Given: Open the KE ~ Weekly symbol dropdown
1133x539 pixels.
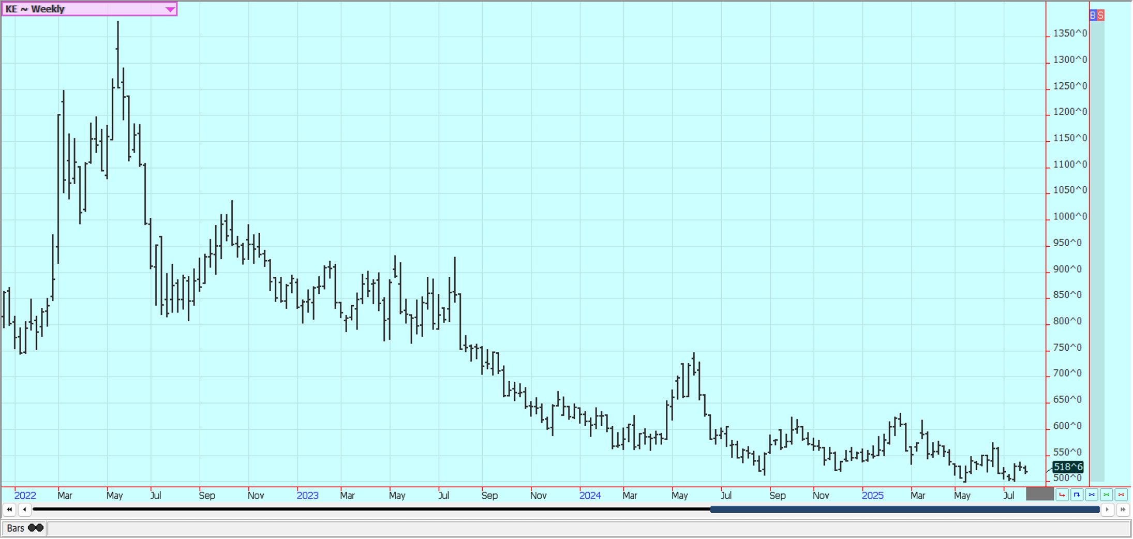Looking at the screenshot, I should pos(90,9).
